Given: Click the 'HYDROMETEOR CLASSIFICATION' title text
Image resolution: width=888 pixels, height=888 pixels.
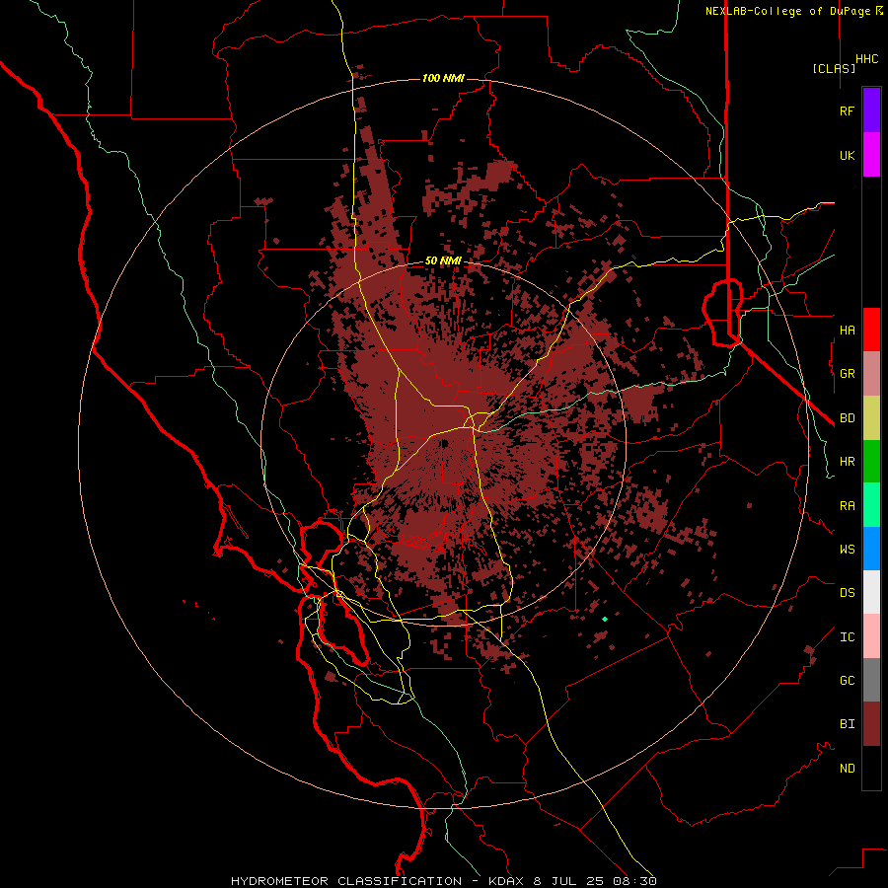Looking at the screenshot, I should point(346,881).
